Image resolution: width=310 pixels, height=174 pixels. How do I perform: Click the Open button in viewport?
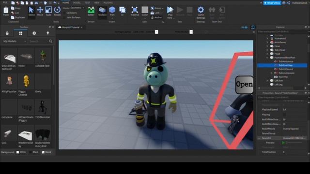point(244,85)
